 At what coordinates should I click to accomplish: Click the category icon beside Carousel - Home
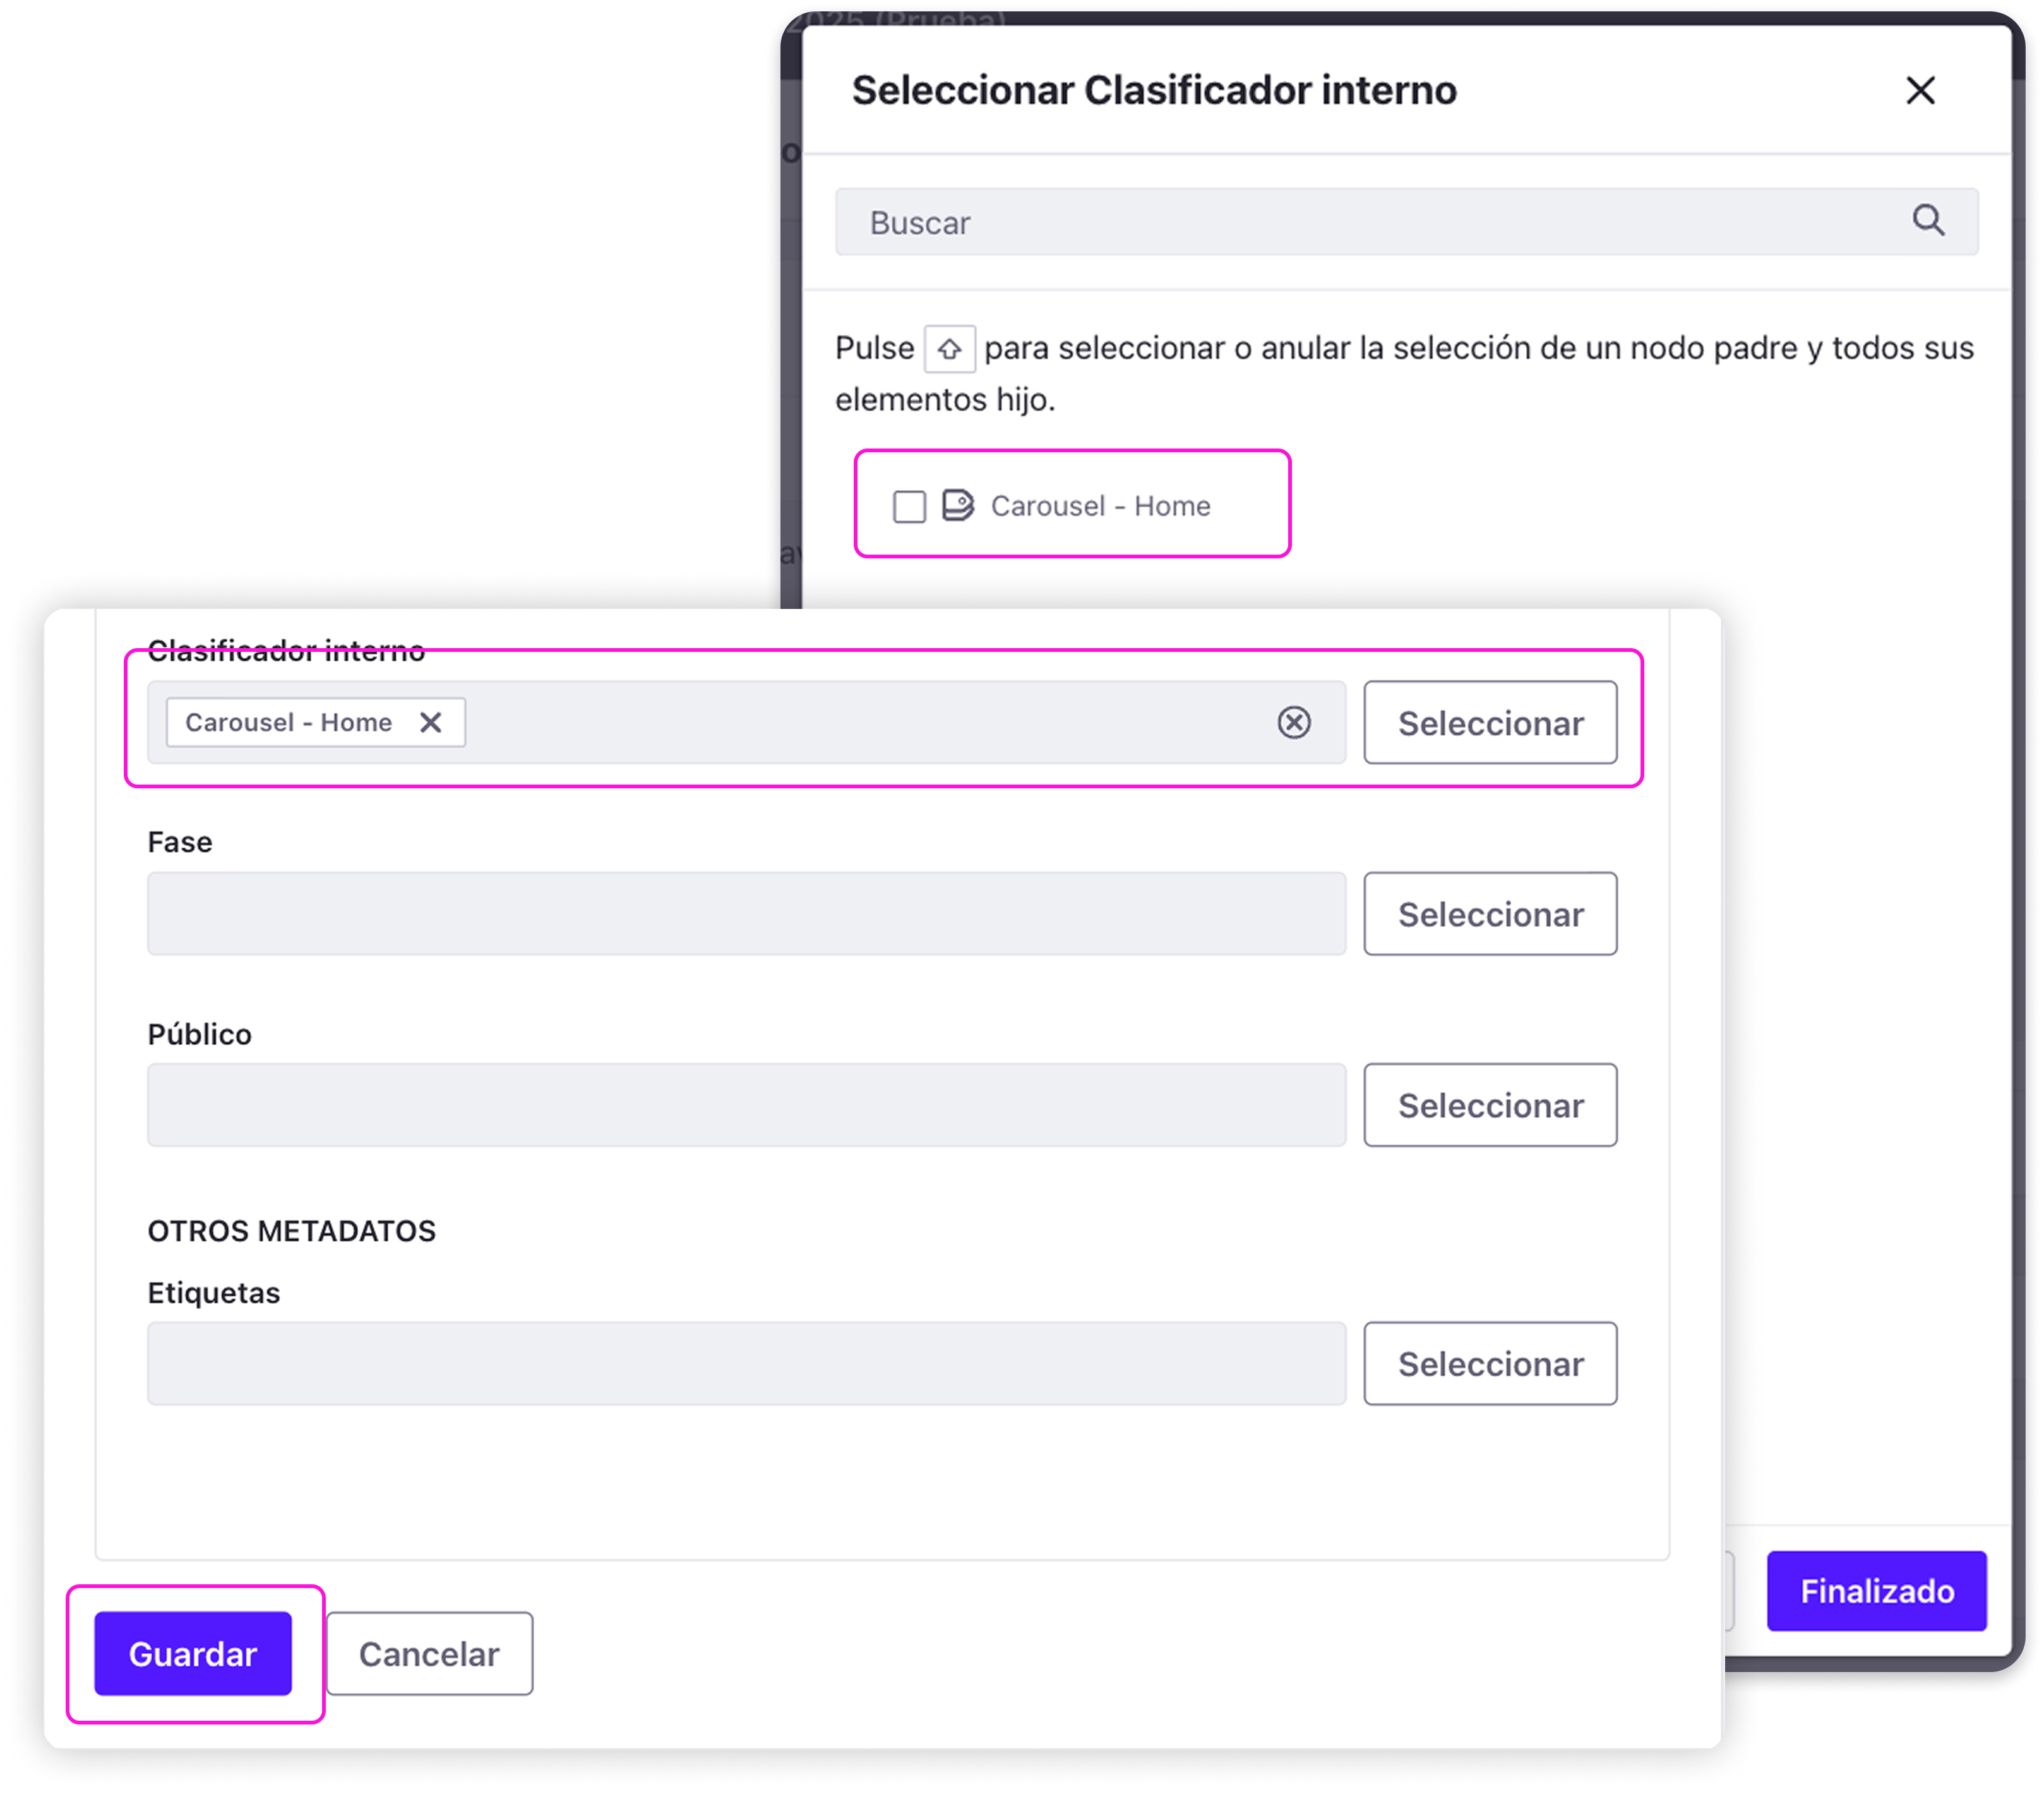(957, 505)
